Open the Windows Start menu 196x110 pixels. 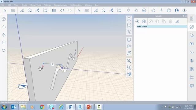click(x=4, y=107)
